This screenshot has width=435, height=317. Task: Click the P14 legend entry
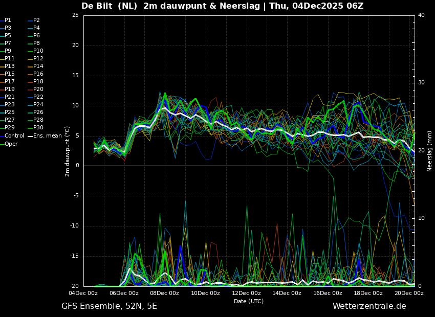click(35, 66)
